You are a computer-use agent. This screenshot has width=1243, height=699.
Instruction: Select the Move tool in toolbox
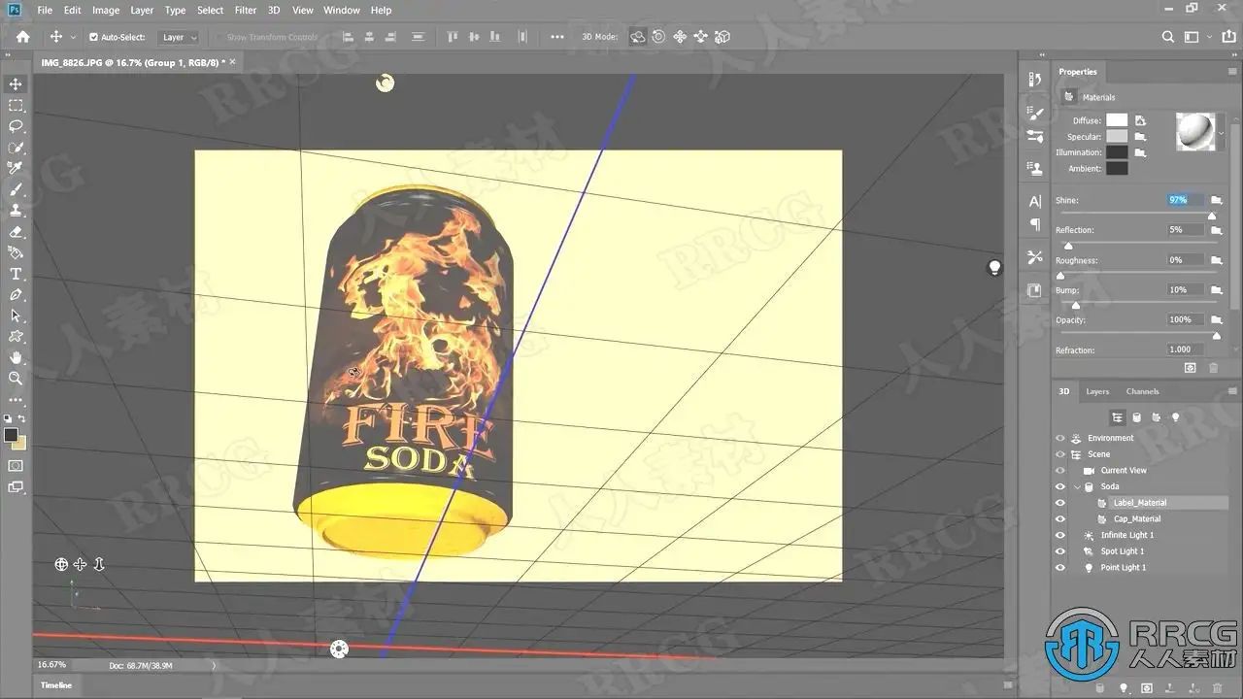pyautogui.click(x=16, y=84)
